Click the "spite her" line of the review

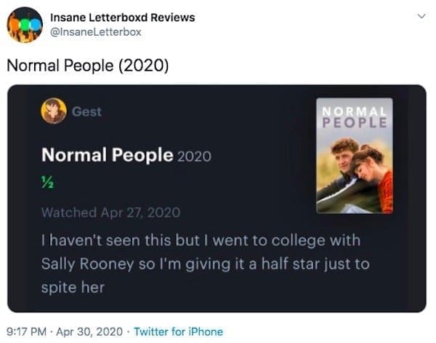tap(73, 287)
